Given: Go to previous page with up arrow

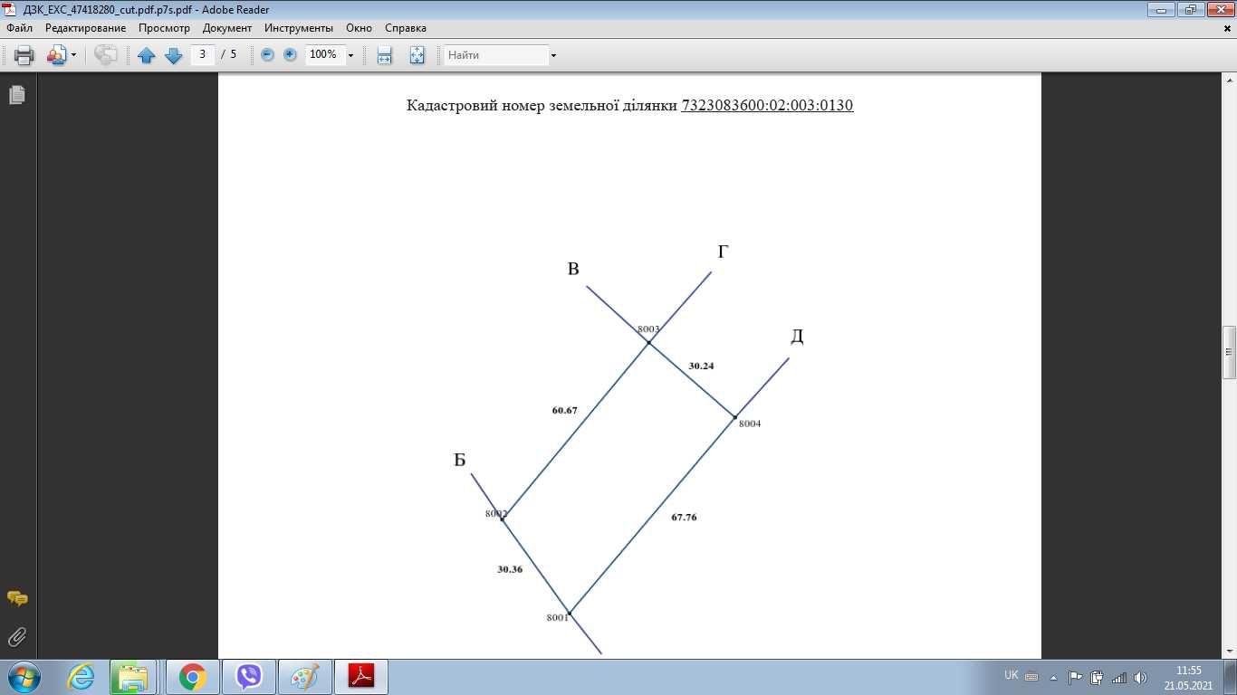Looking at the screenshot, I should click(x=147, y=55).
